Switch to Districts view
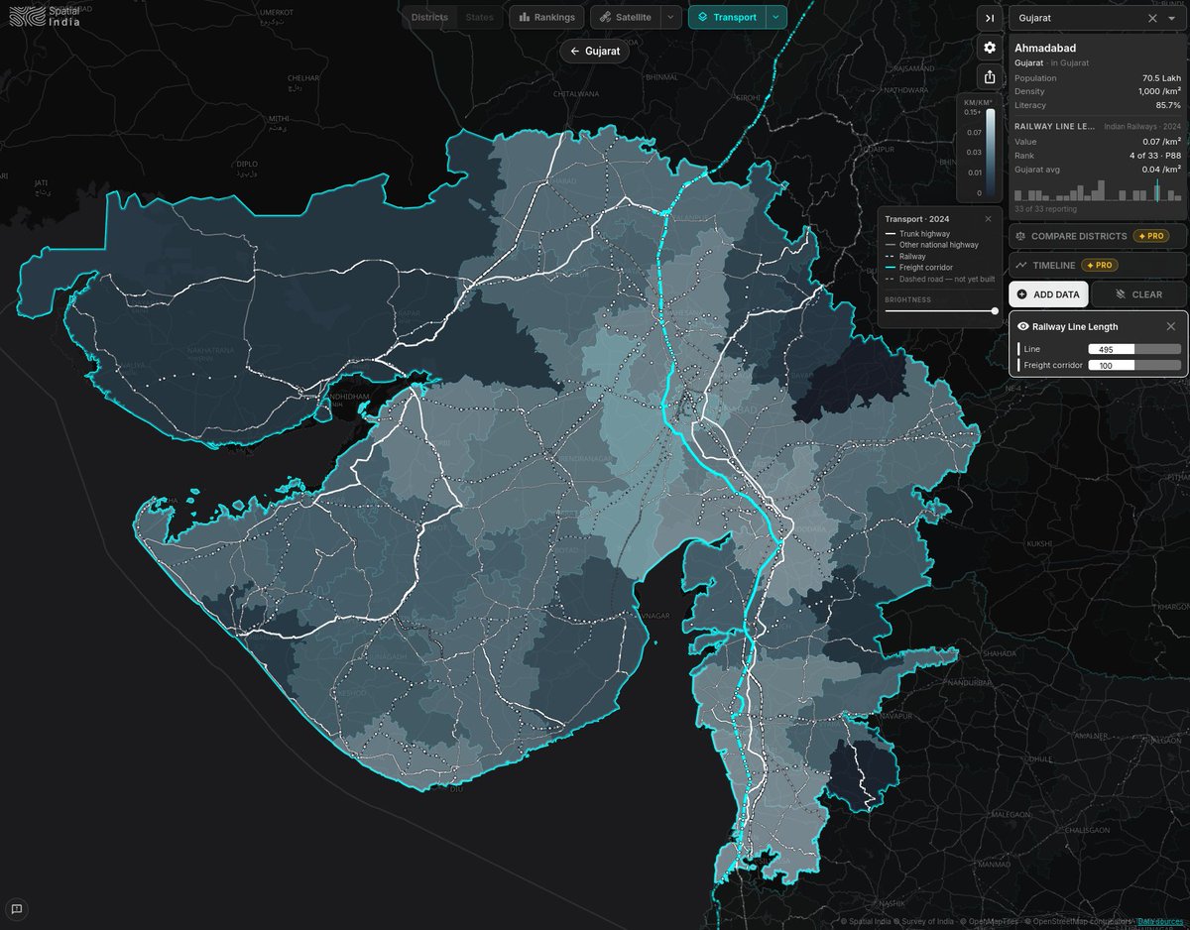Image resolution: width=1190 pixels, height=930 pixels. click(x=429, y=17)
